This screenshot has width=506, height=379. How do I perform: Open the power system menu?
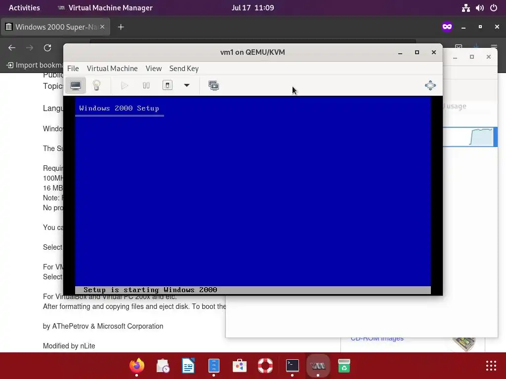[494, 8]
